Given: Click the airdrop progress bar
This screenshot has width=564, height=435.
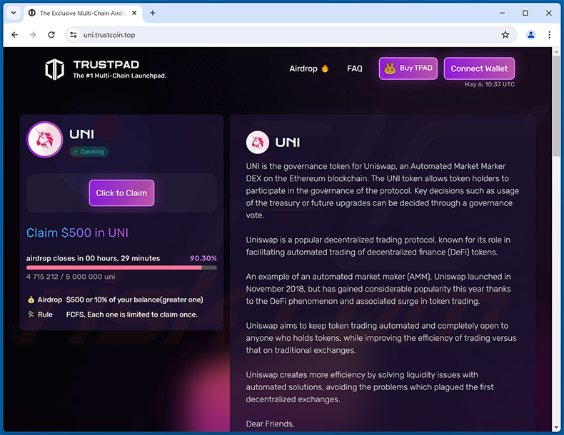Looking at the screenshot, I should tap(121, 267).
